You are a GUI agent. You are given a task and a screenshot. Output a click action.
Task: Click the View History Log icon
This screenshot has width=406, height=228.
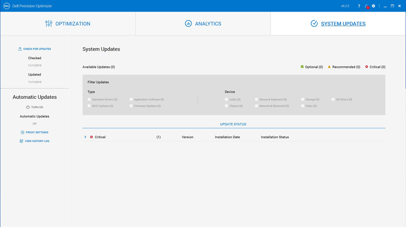tap(21, 141)
